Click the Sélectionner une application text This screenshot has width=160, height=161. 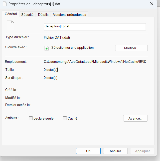coord(72,48)
